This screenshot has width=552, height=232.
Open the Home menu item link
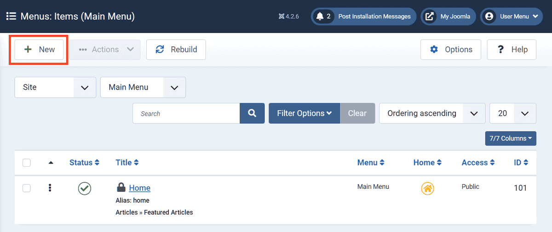click(x=140, y=188)
